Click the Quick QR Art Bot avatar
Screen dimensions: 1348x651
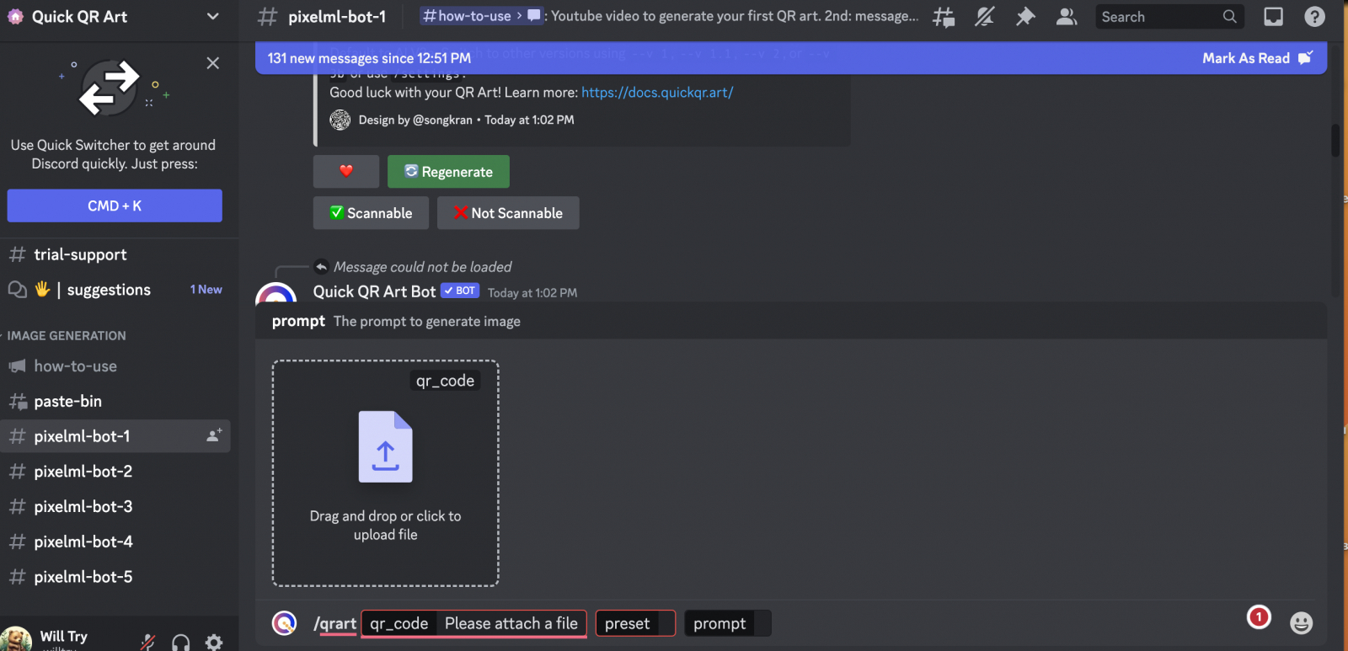(x=275, y=292)
